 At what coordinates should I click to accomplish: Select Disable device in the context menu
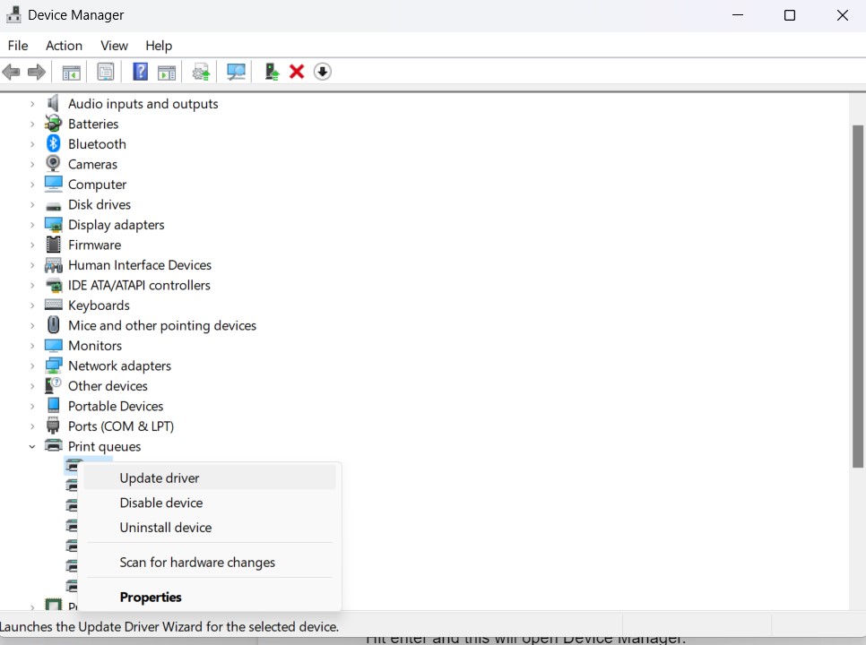(160, 503)
